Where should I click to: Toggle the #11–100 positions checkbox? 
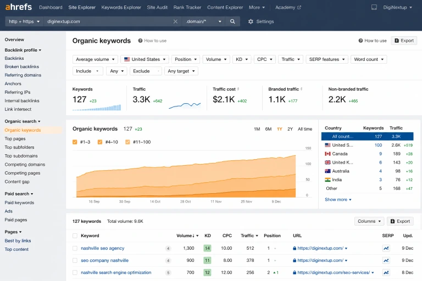click(x=127, y=142)
